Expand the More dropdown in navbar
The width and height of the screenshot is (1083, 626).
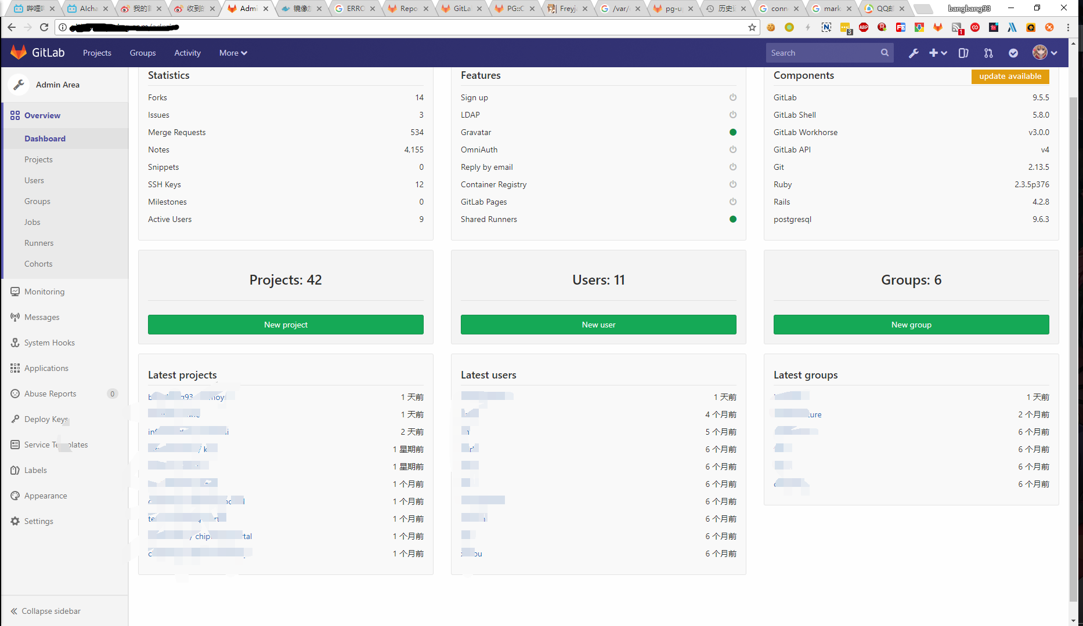coord(233,53)
